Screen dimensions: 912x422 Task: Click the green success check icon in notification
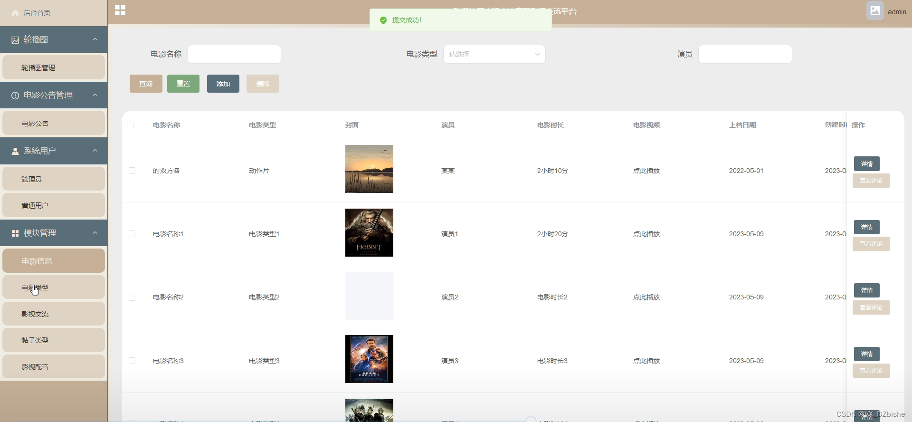383,20
